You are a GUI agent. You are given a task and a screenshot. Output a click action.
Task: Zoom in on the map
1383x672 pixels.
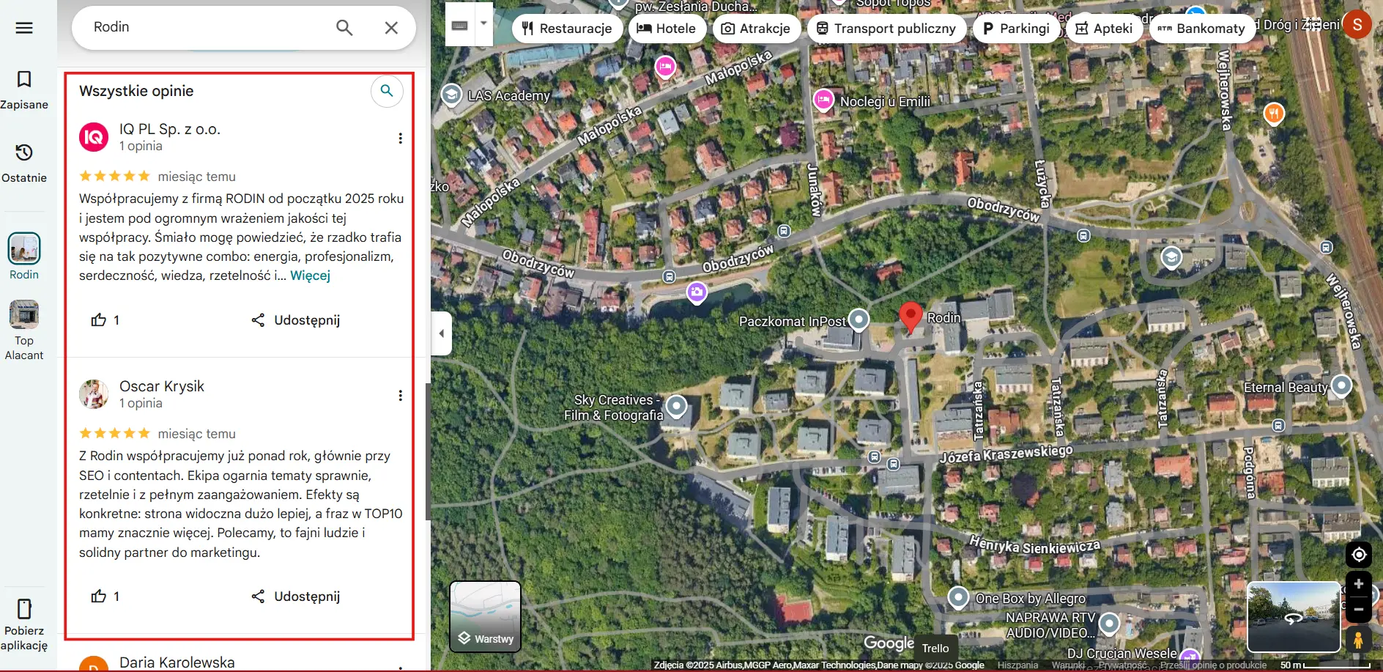click(x=1358, y=584)
